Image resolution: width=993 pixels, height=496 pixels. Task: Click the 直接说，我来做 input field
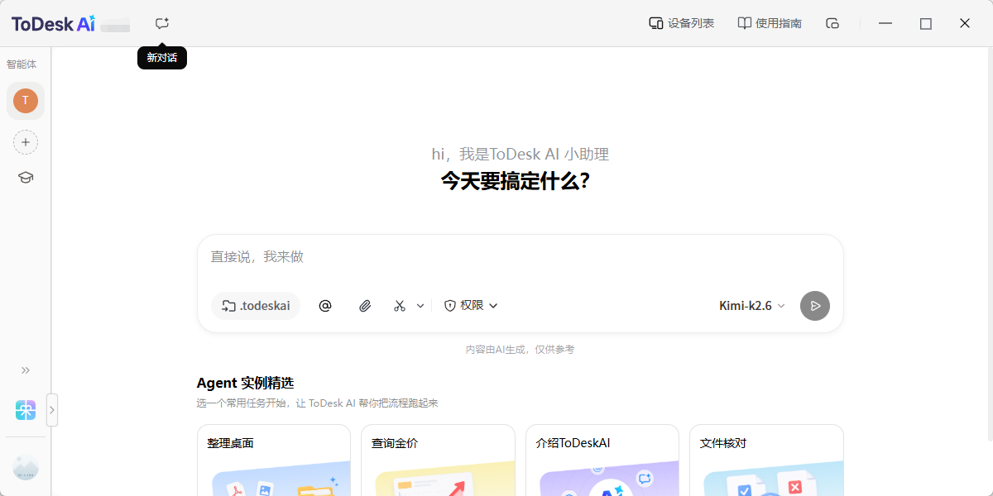(520, 257)
